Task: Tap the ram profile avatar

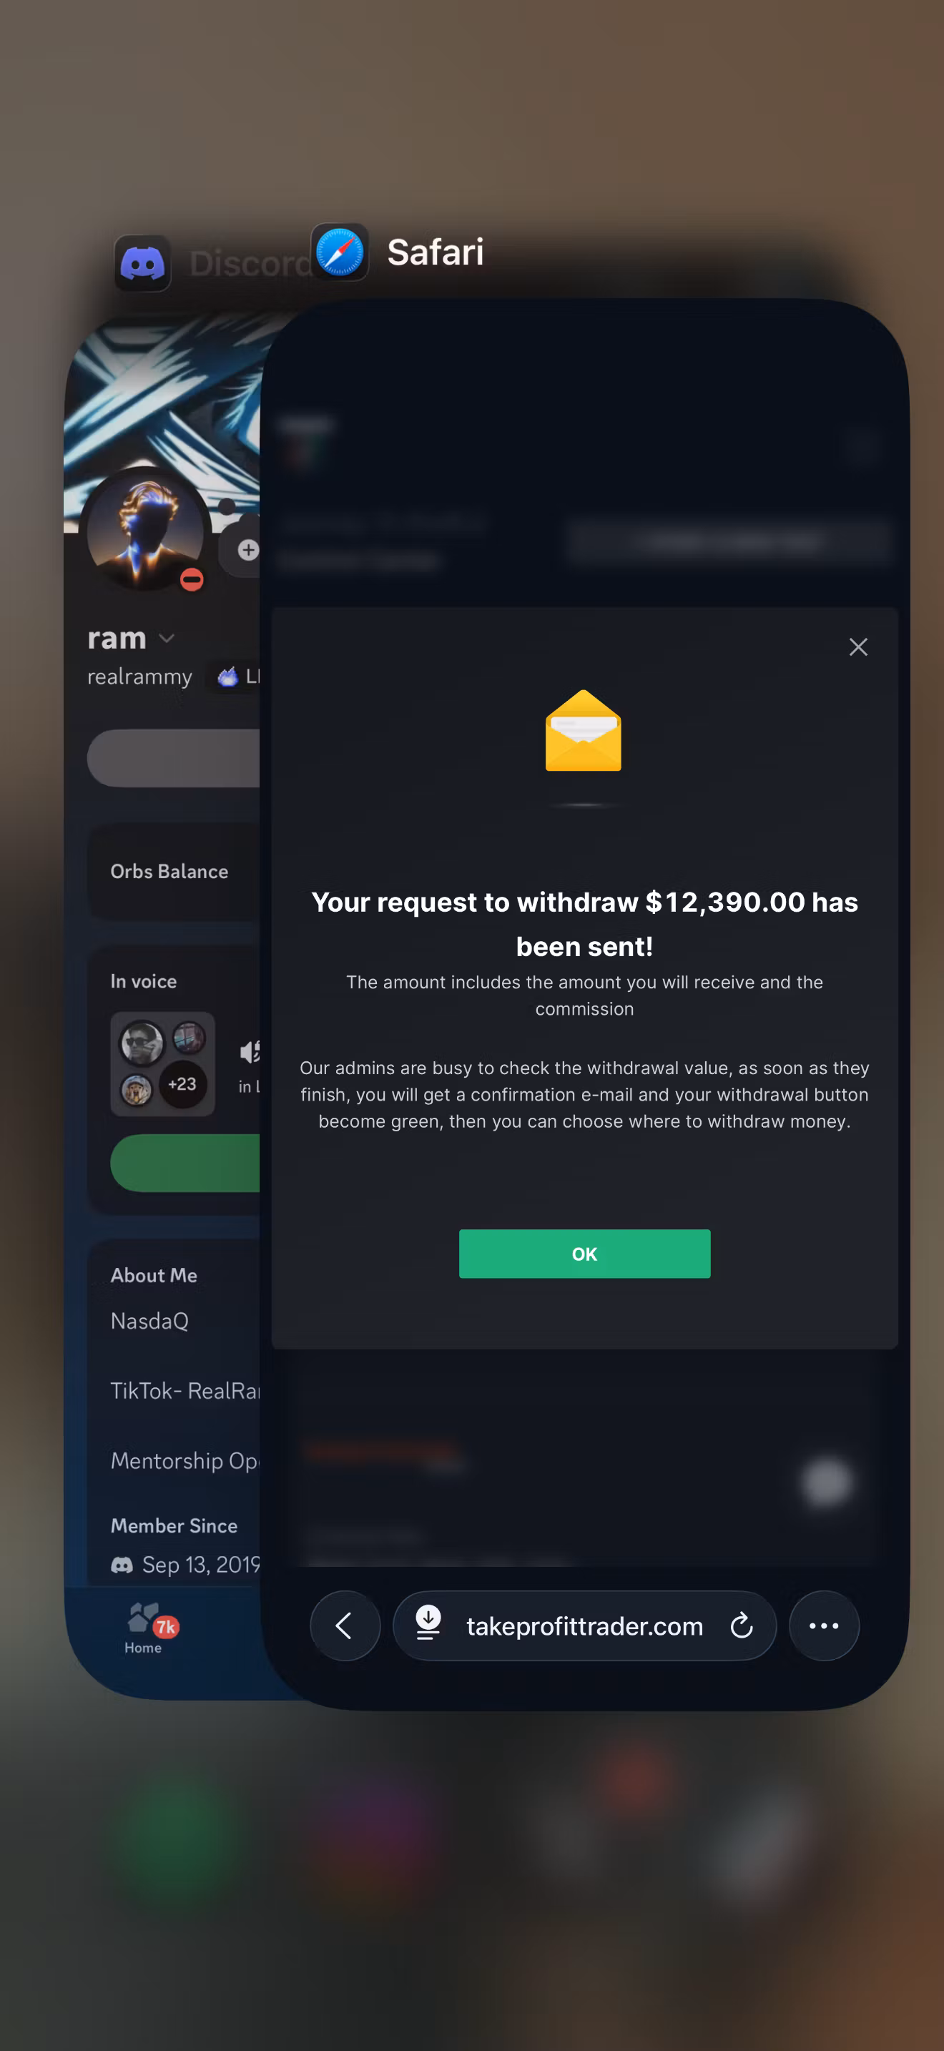Action: tap(146, 529)
